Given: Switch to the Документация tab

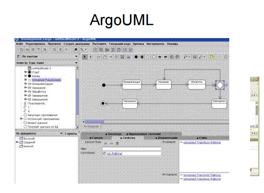Looking at the screenshot, I should coord(166,138).
